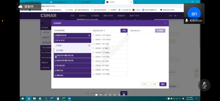The image size is (220, 101).
Task: Select the 非ST股票 category option
Action: coord(73,50)
